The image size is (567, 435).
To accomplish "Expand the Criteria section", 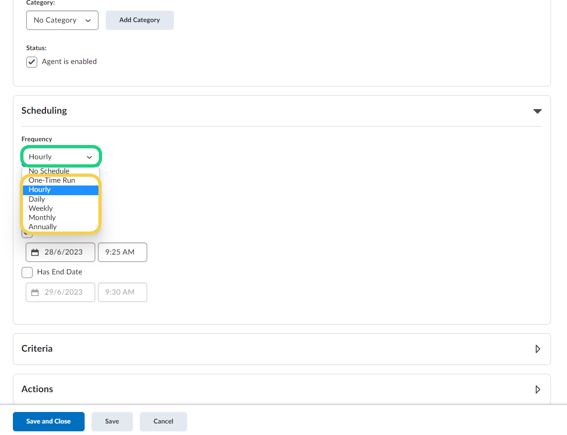I will [538, 349].
